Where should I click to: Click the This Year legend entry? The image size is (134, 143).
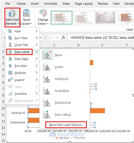coord(80,138)
